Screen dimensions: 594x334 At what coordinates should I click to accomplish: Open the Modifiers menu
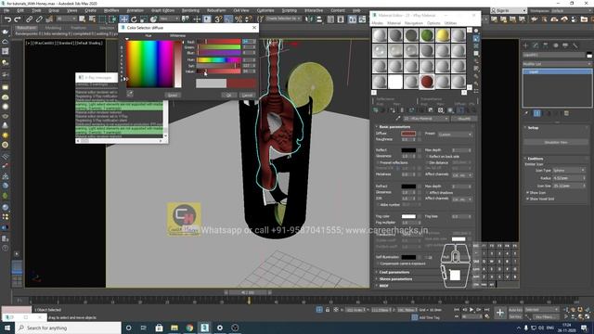click(x=111, y=10)
